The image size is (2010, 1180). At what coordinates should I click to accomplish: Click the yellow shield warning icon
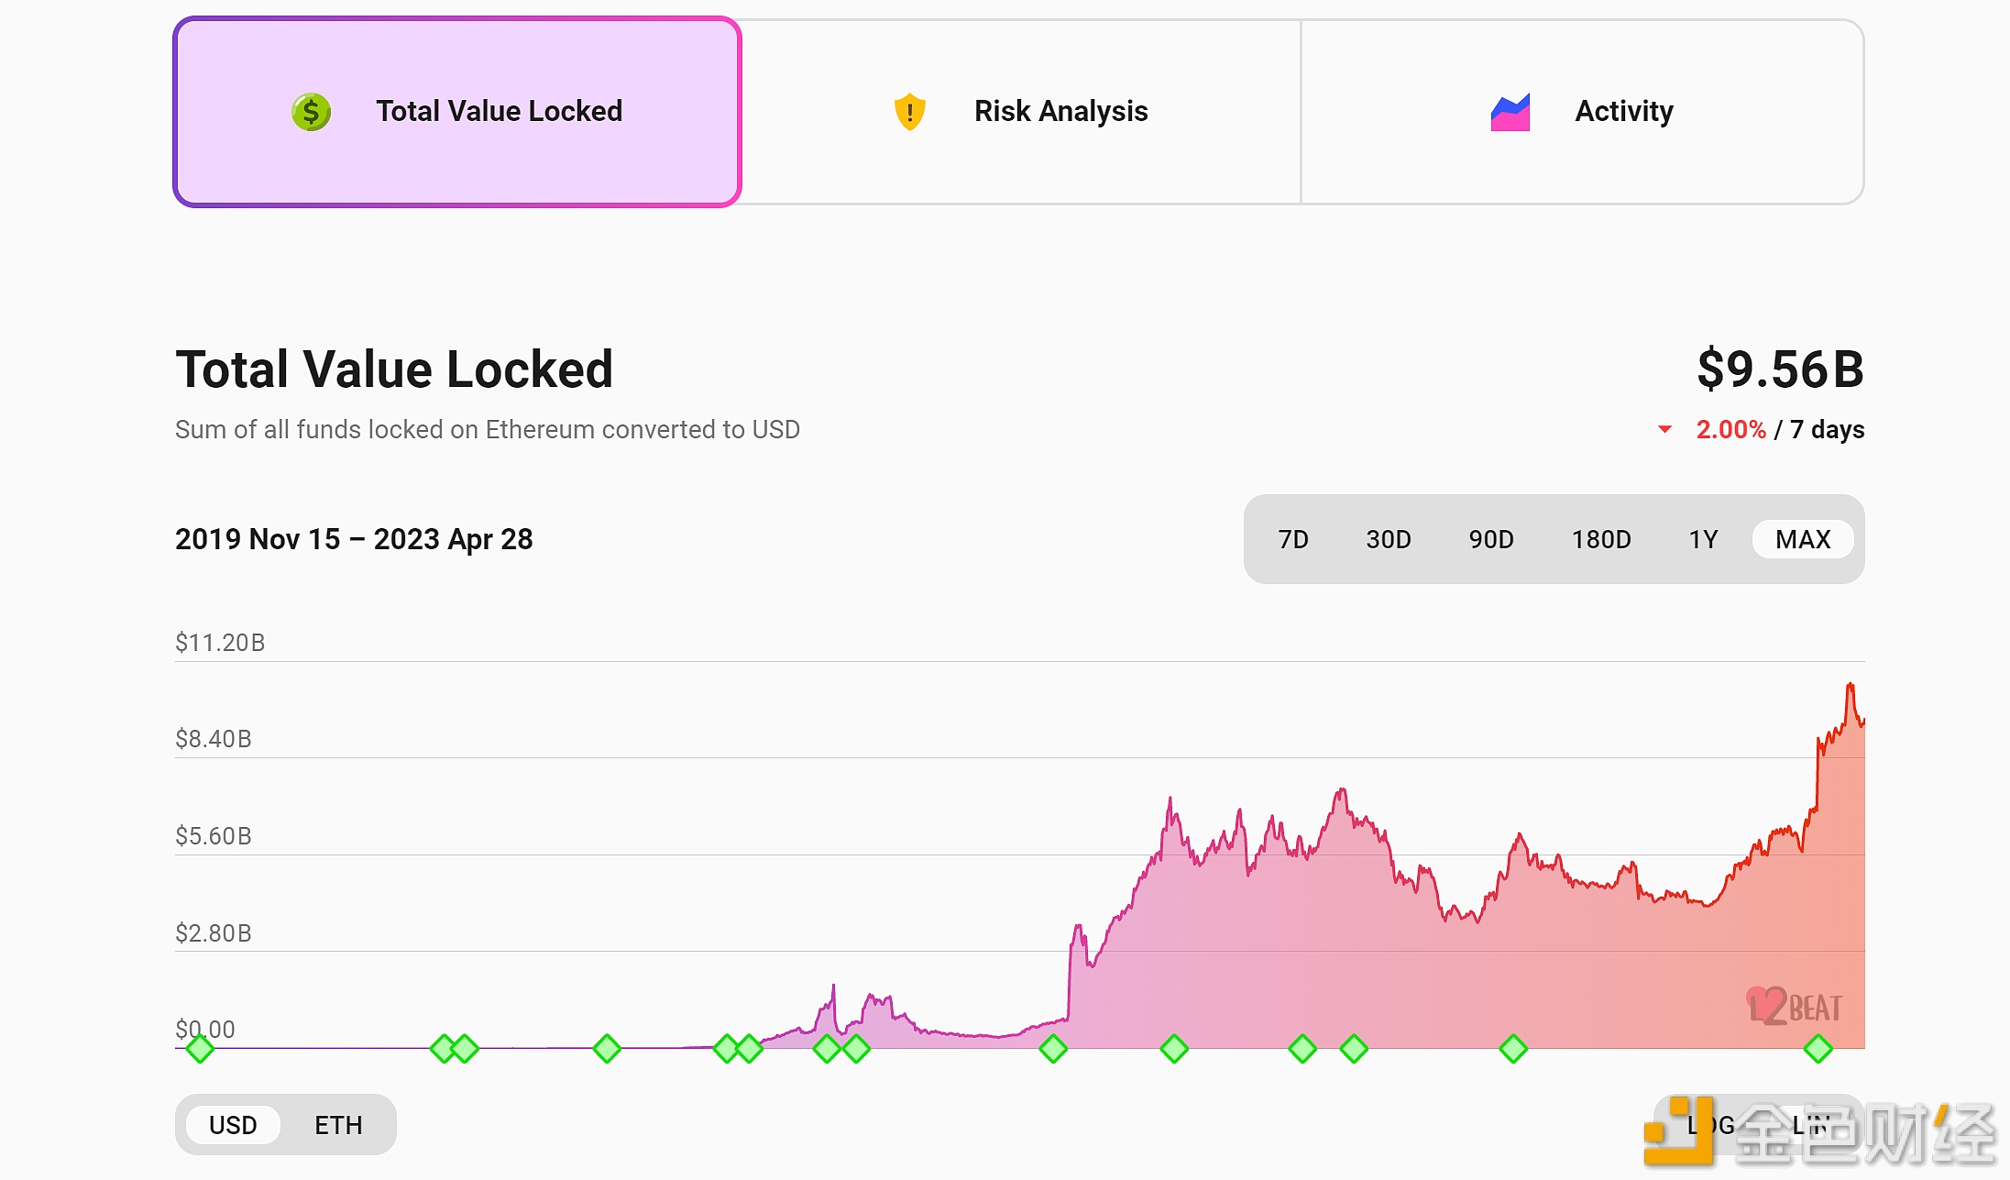909,112
